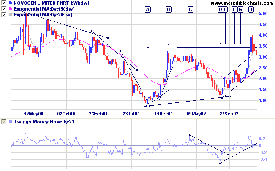Select chart annotation marker D

pos(220,9)
